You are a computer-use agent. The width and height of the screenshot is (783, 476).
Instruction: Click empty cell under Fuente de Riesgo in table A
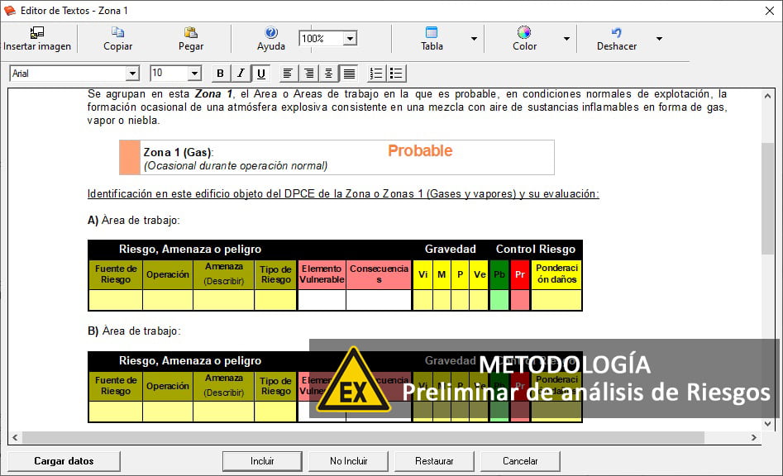click(116, 300)
